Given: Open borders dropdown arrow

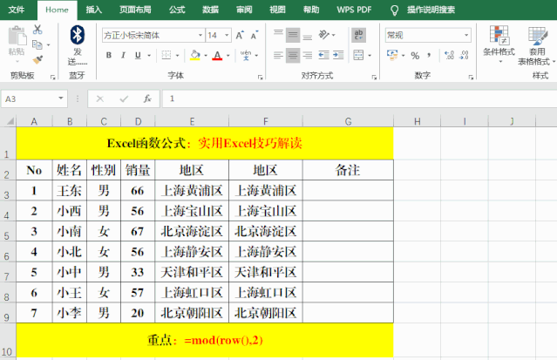Looking at the screenshot, I should [177, 56].
